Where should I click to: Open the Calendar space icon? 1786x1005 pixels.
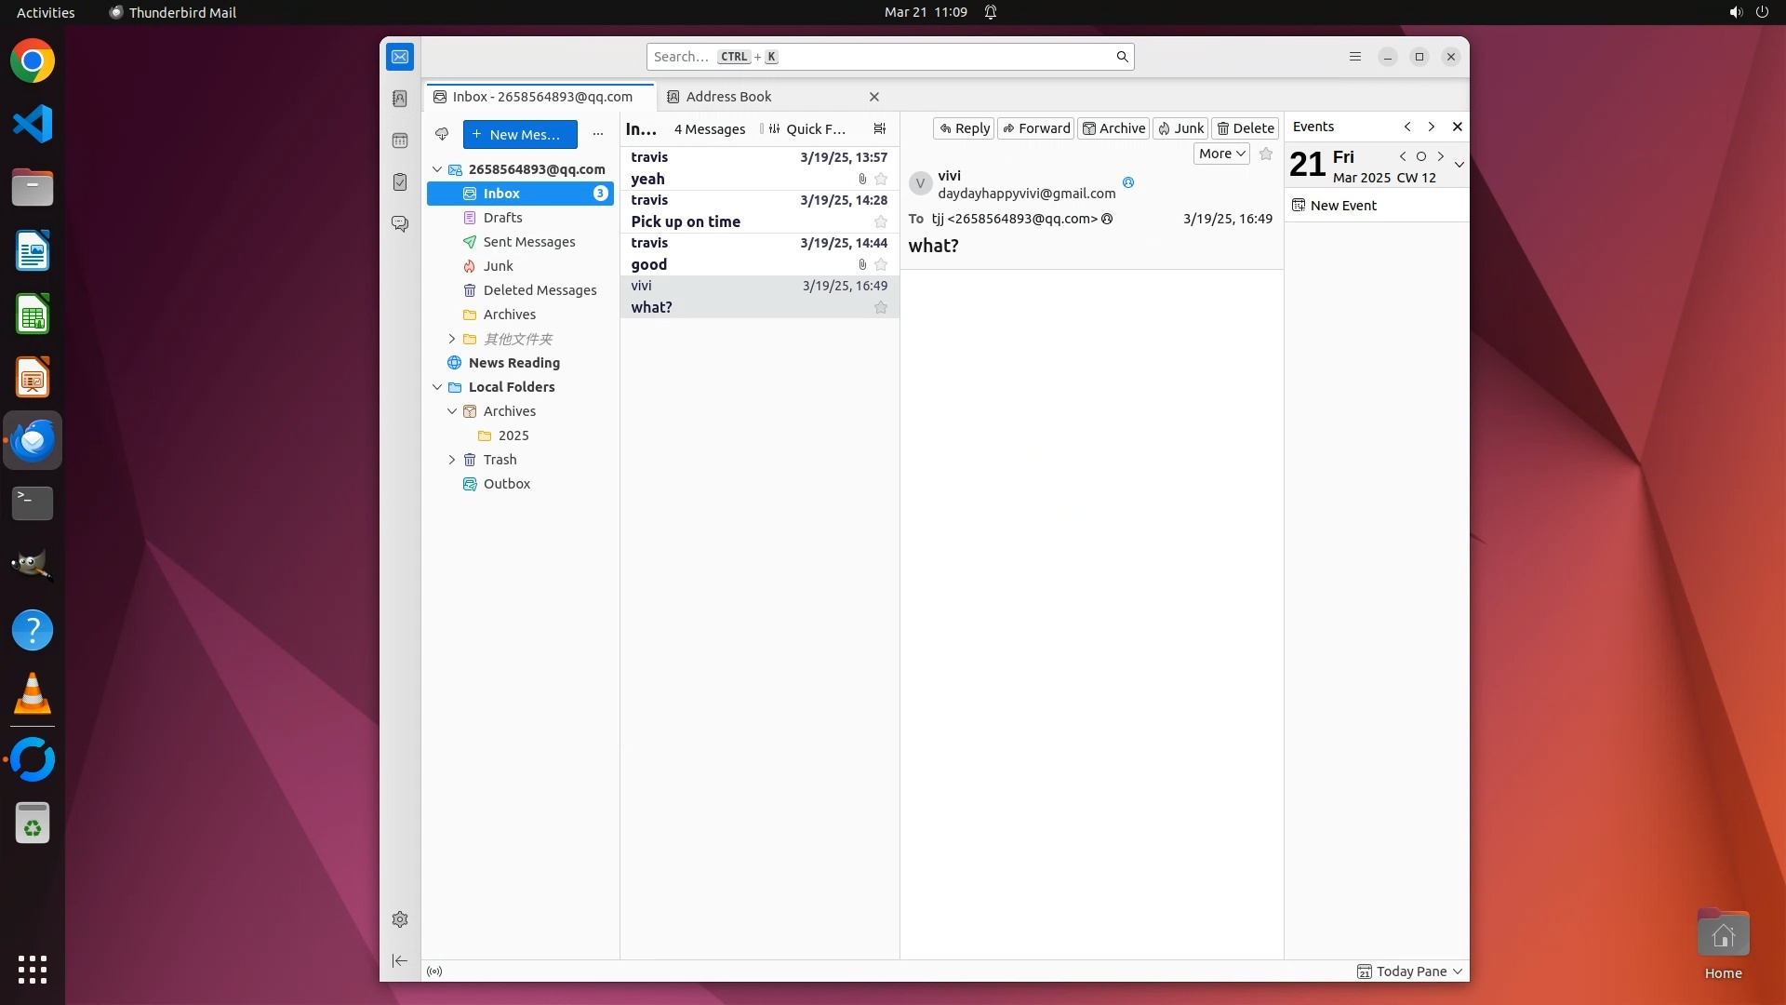click(x=400, y=141)
